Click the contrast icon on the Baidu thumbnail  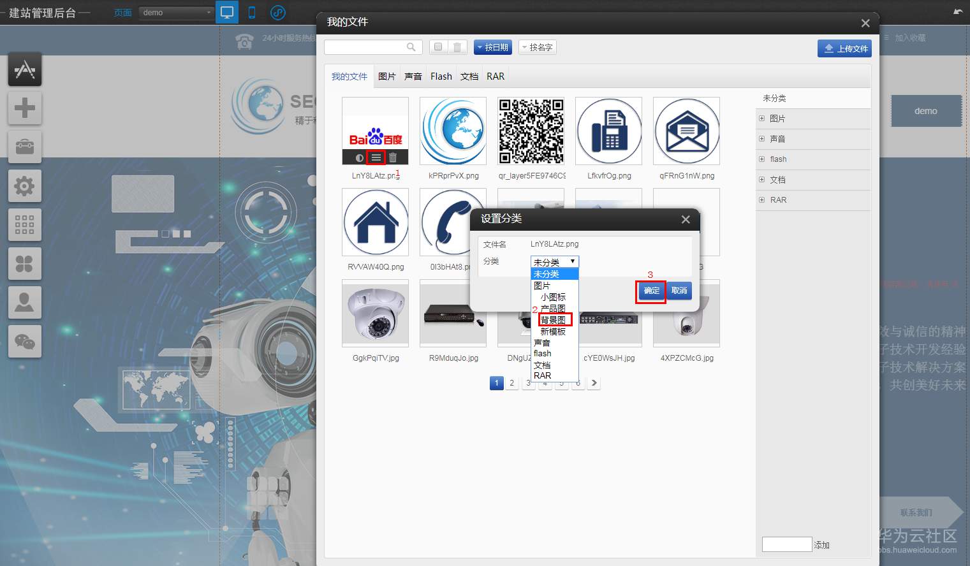pyautogui.click(x=360, y=157)
